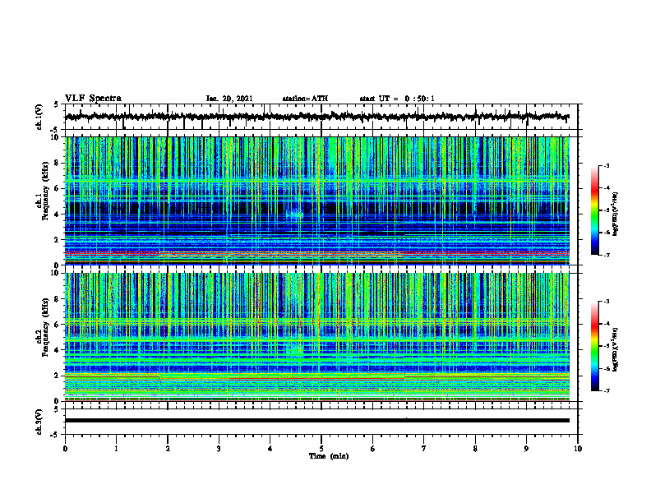Click the "0" tick on time axis

pyautogui.click(x=65, y=449)
